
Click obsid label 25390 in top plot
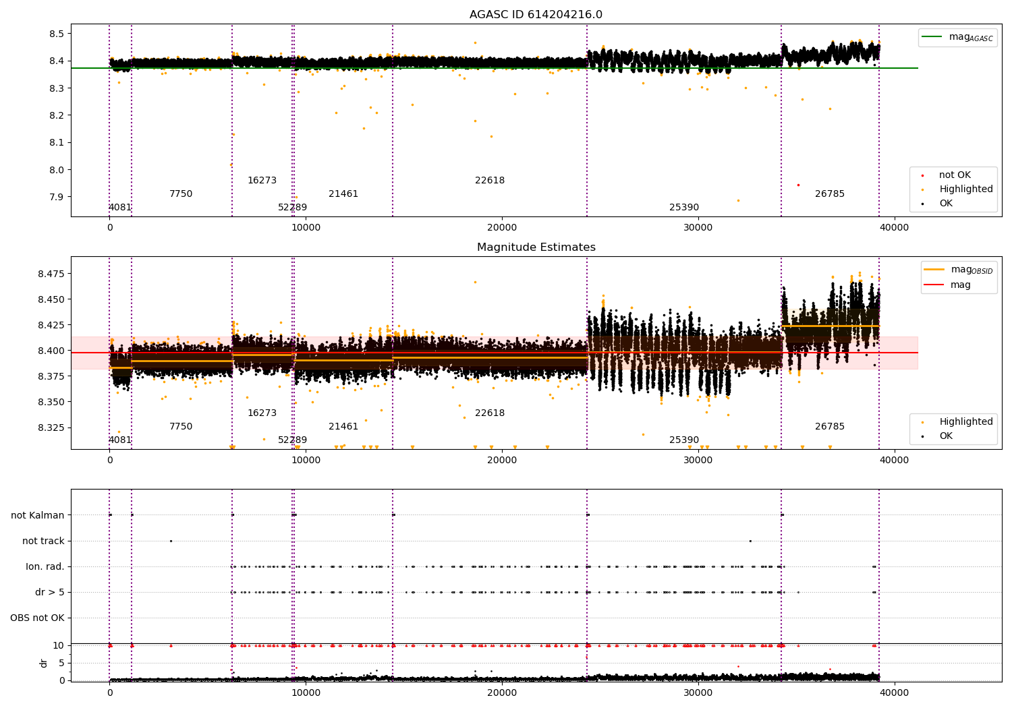(x=684, y=208)
